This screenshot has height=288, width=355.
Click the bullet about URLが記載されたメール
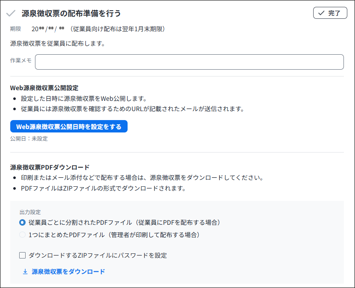[x=132, y=109]
